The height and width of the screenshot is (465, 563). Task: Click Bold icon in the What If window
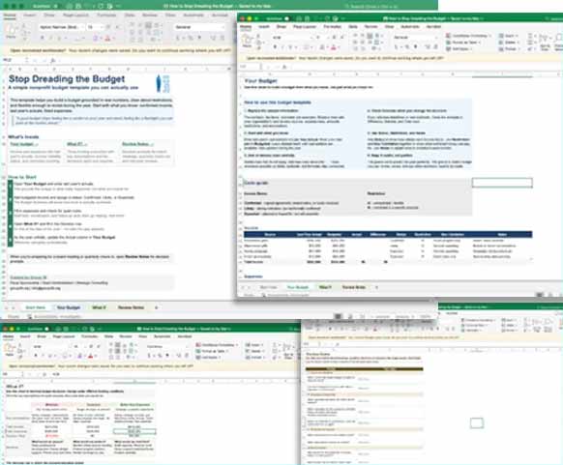click(x=36, y=356)
